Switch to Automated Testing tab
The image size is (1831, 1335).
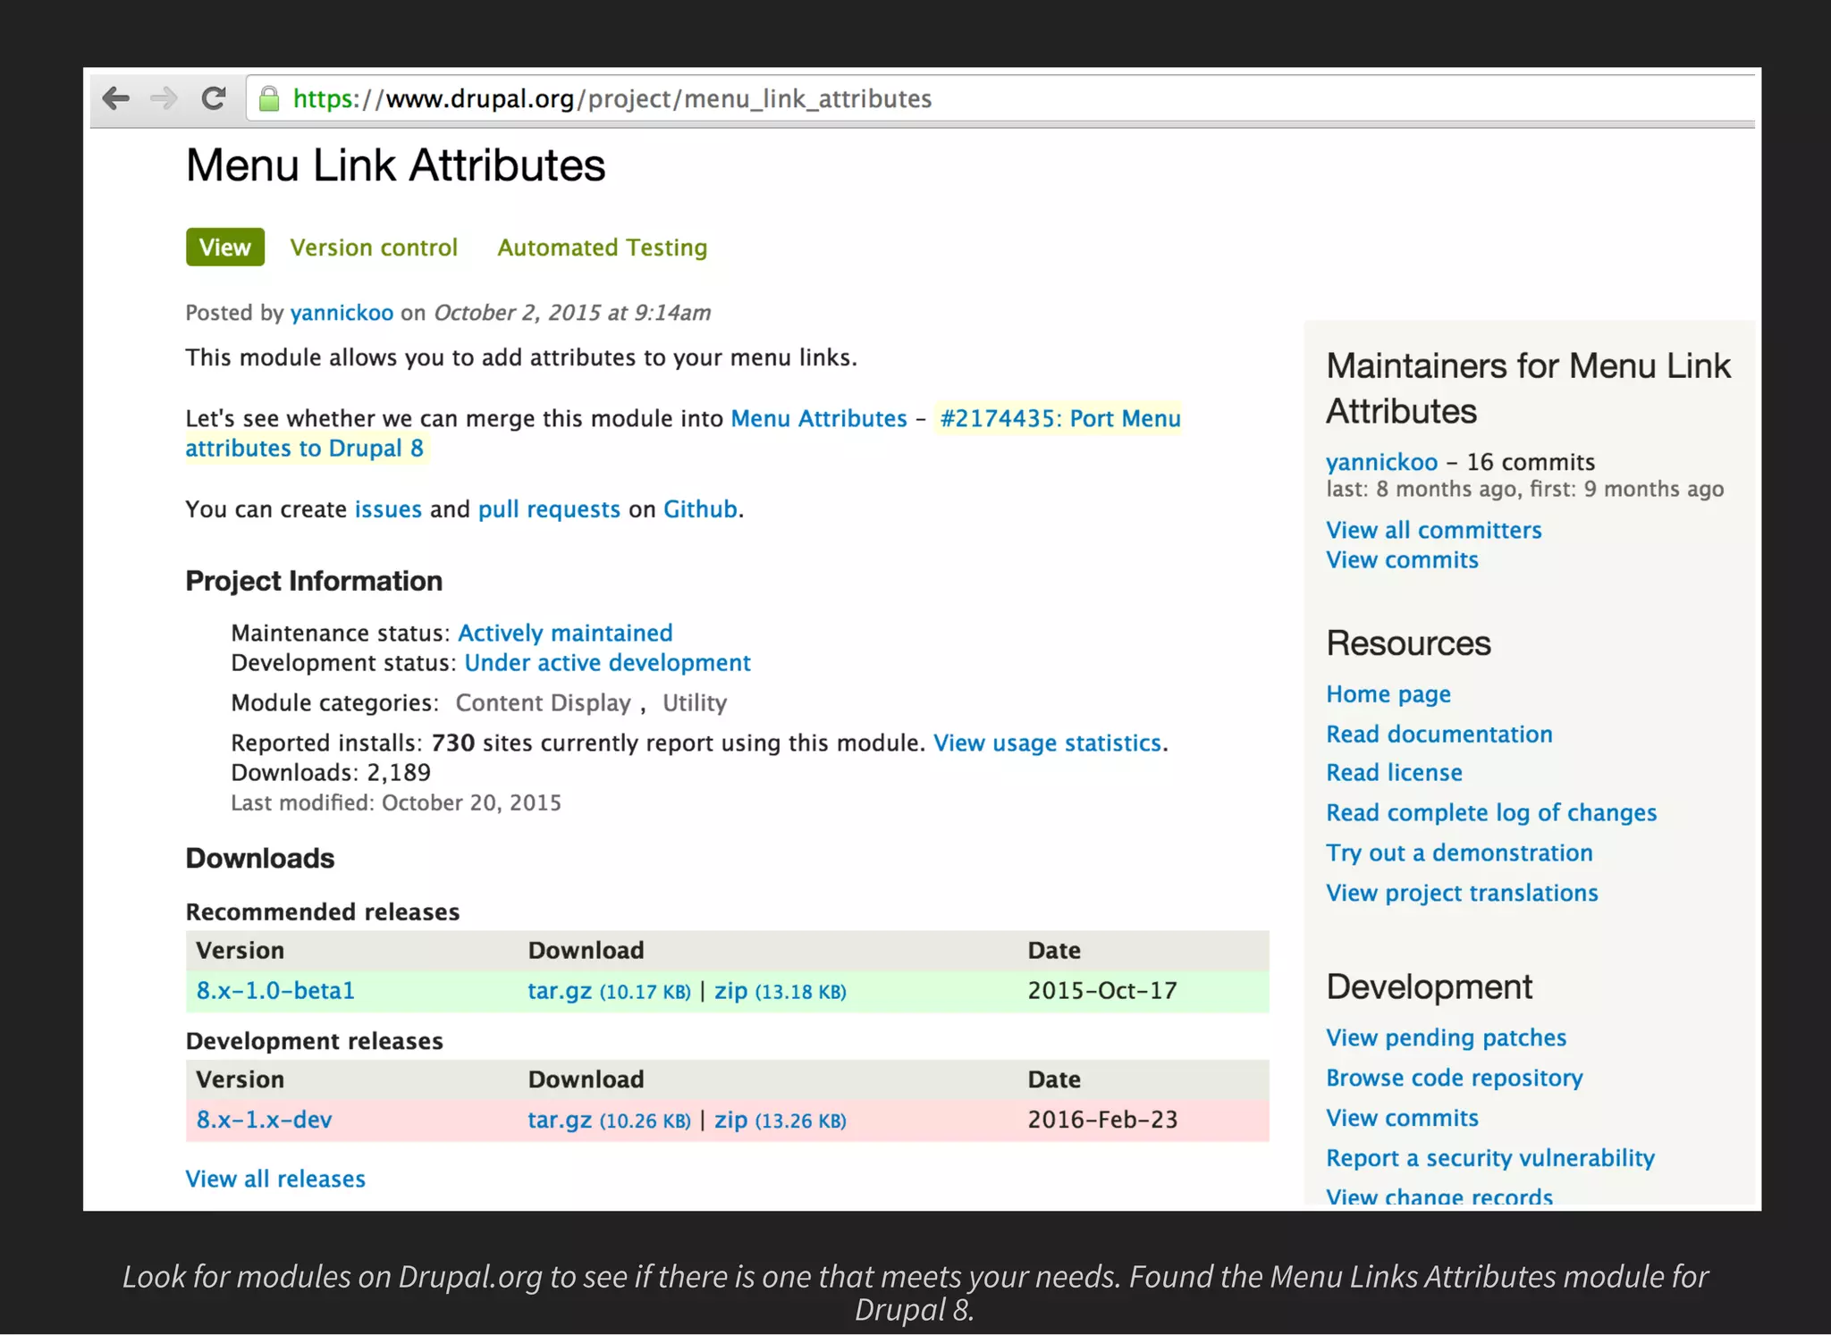point(602,248)
